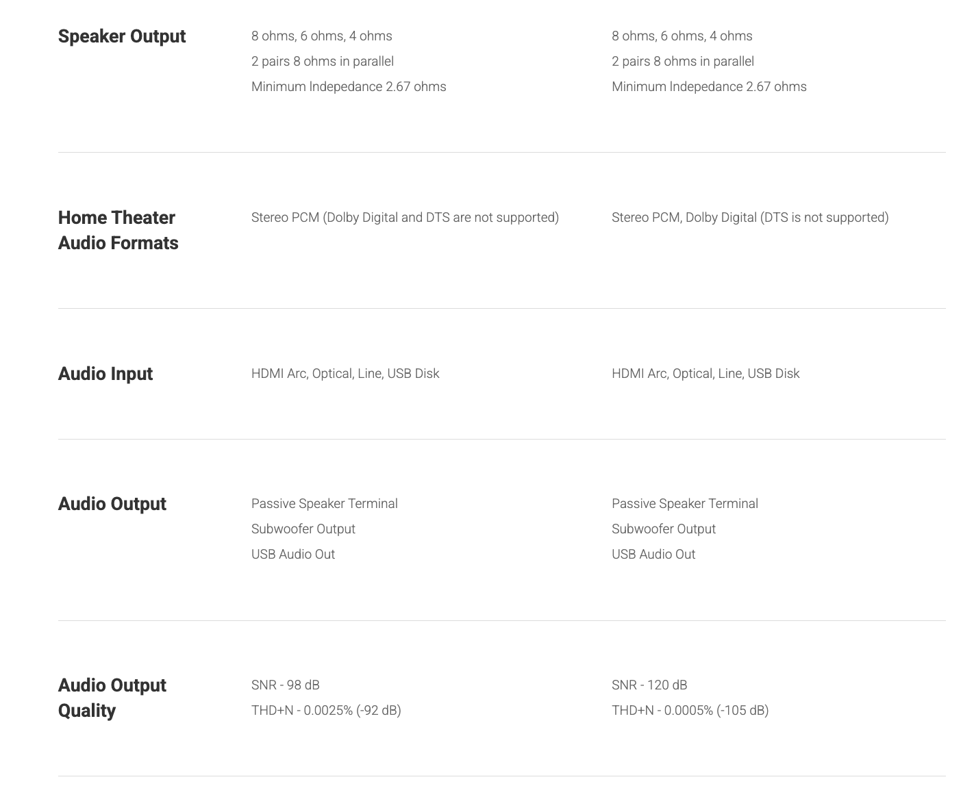Click the Home Theater Audio Formats heading
This screenshot has width=974, height=786.
pyautogui.click(x=118, y=230)
